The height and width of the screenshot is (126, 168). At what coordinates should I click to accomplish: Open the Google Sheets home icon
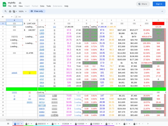(x=4, y=4)
